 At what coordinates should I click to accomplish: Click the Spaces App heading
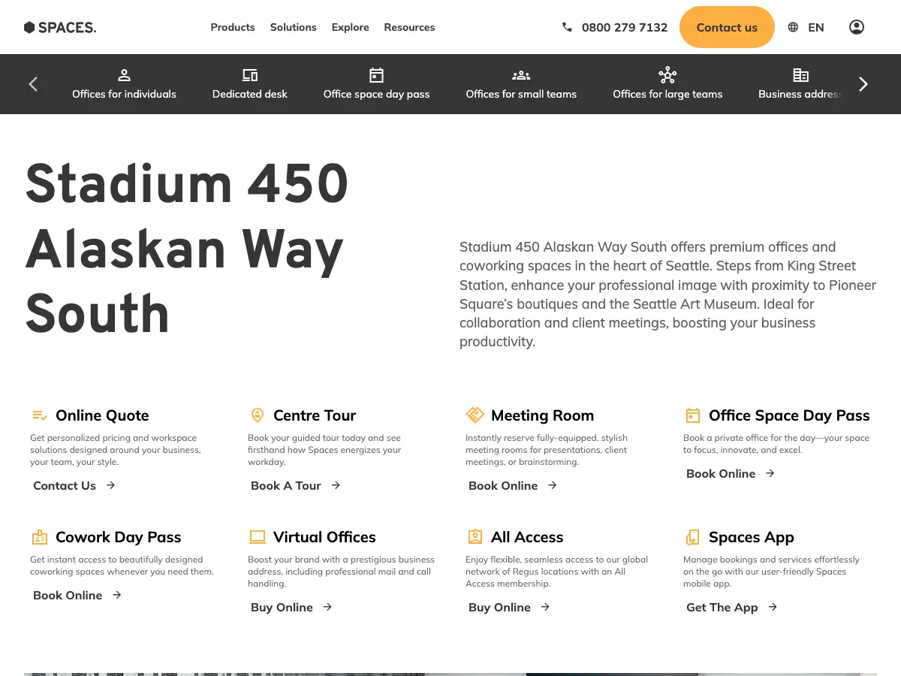pos(752,537)
